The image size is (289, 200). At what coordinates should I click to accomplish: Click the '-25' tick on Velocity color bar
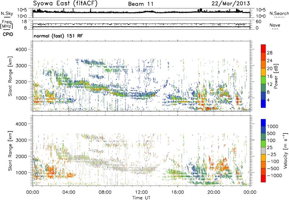coord(271,154)
